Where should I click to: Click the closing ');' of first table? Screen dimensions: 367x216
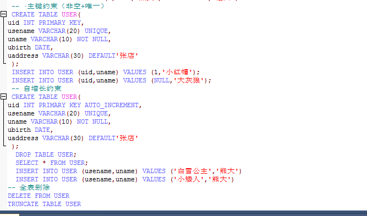click(x=15, y=64)
